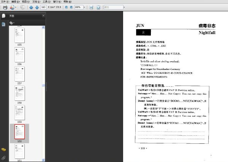Click the document page number 160 footer

click(x=143, y=148)
